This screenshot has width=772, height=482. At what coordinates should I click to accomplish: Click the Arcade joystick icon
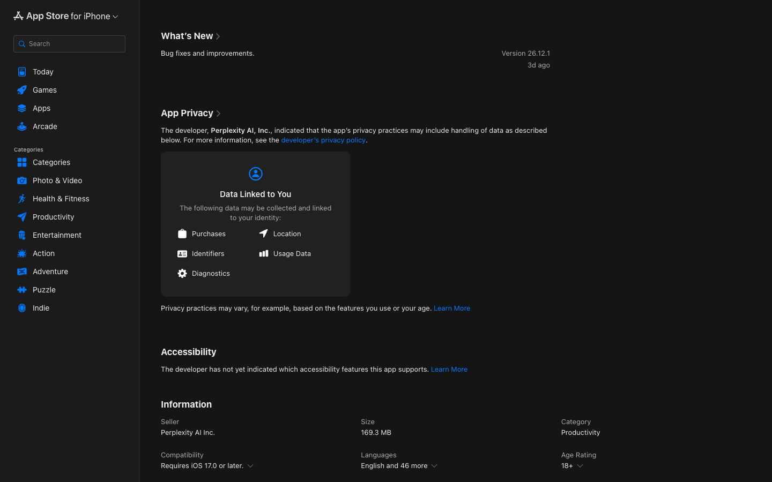point(22,126)
